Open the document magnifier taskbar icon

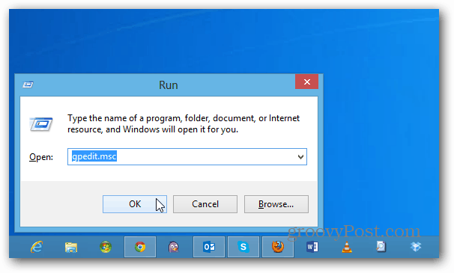pos(381,247)
